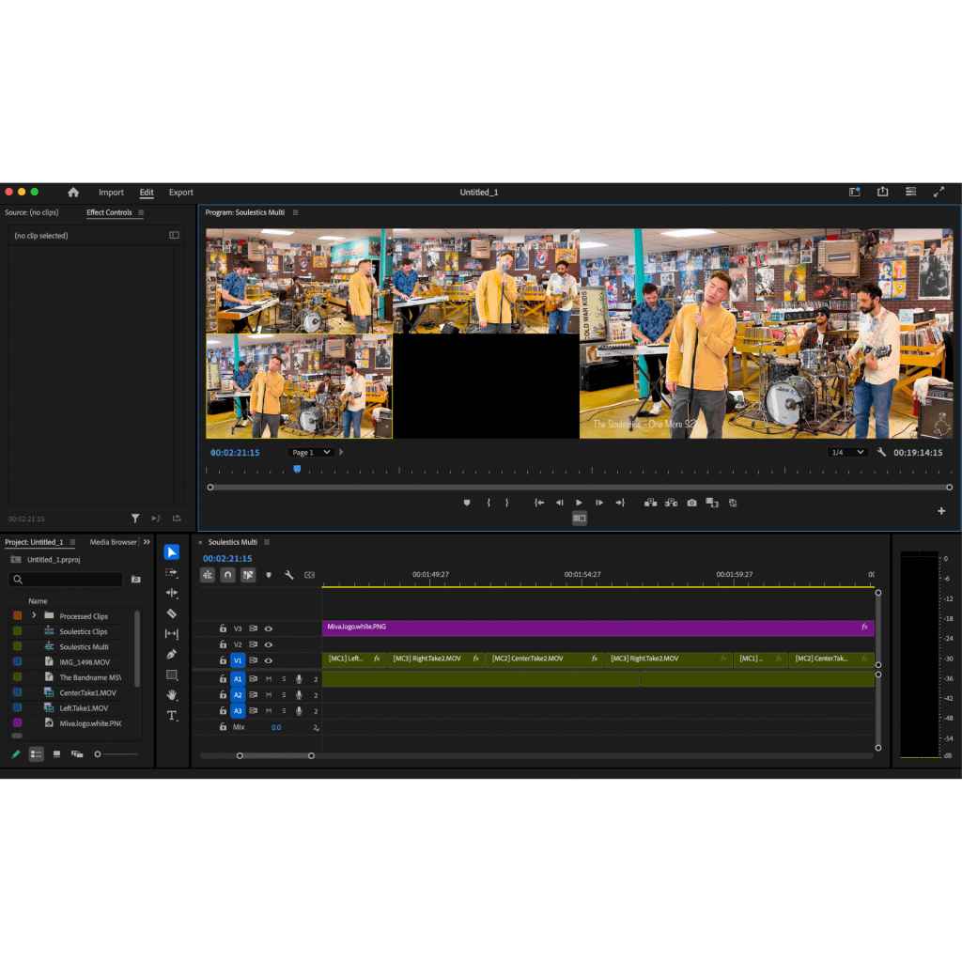Open the Media Browser tab

113,542
